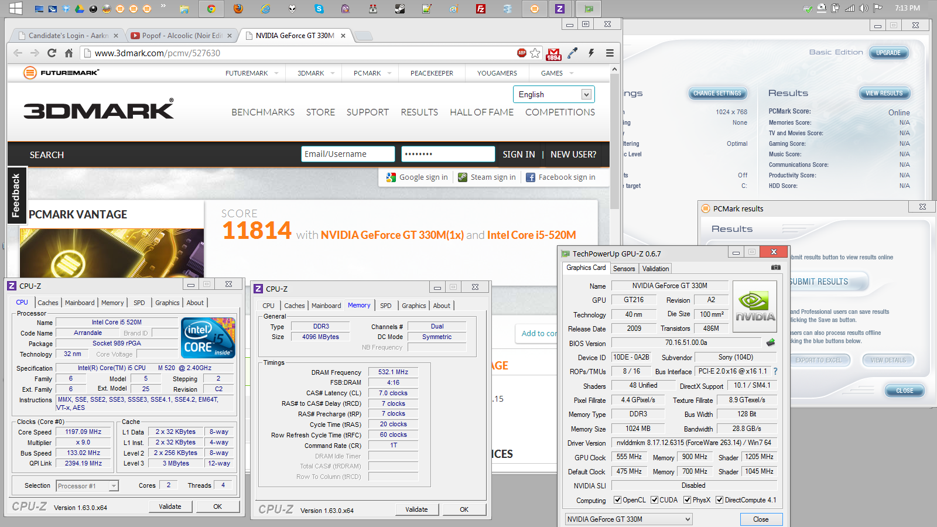Sign in using Steam sign in
The width and height of the screenshot is (937, 527).
coord(487,177)
